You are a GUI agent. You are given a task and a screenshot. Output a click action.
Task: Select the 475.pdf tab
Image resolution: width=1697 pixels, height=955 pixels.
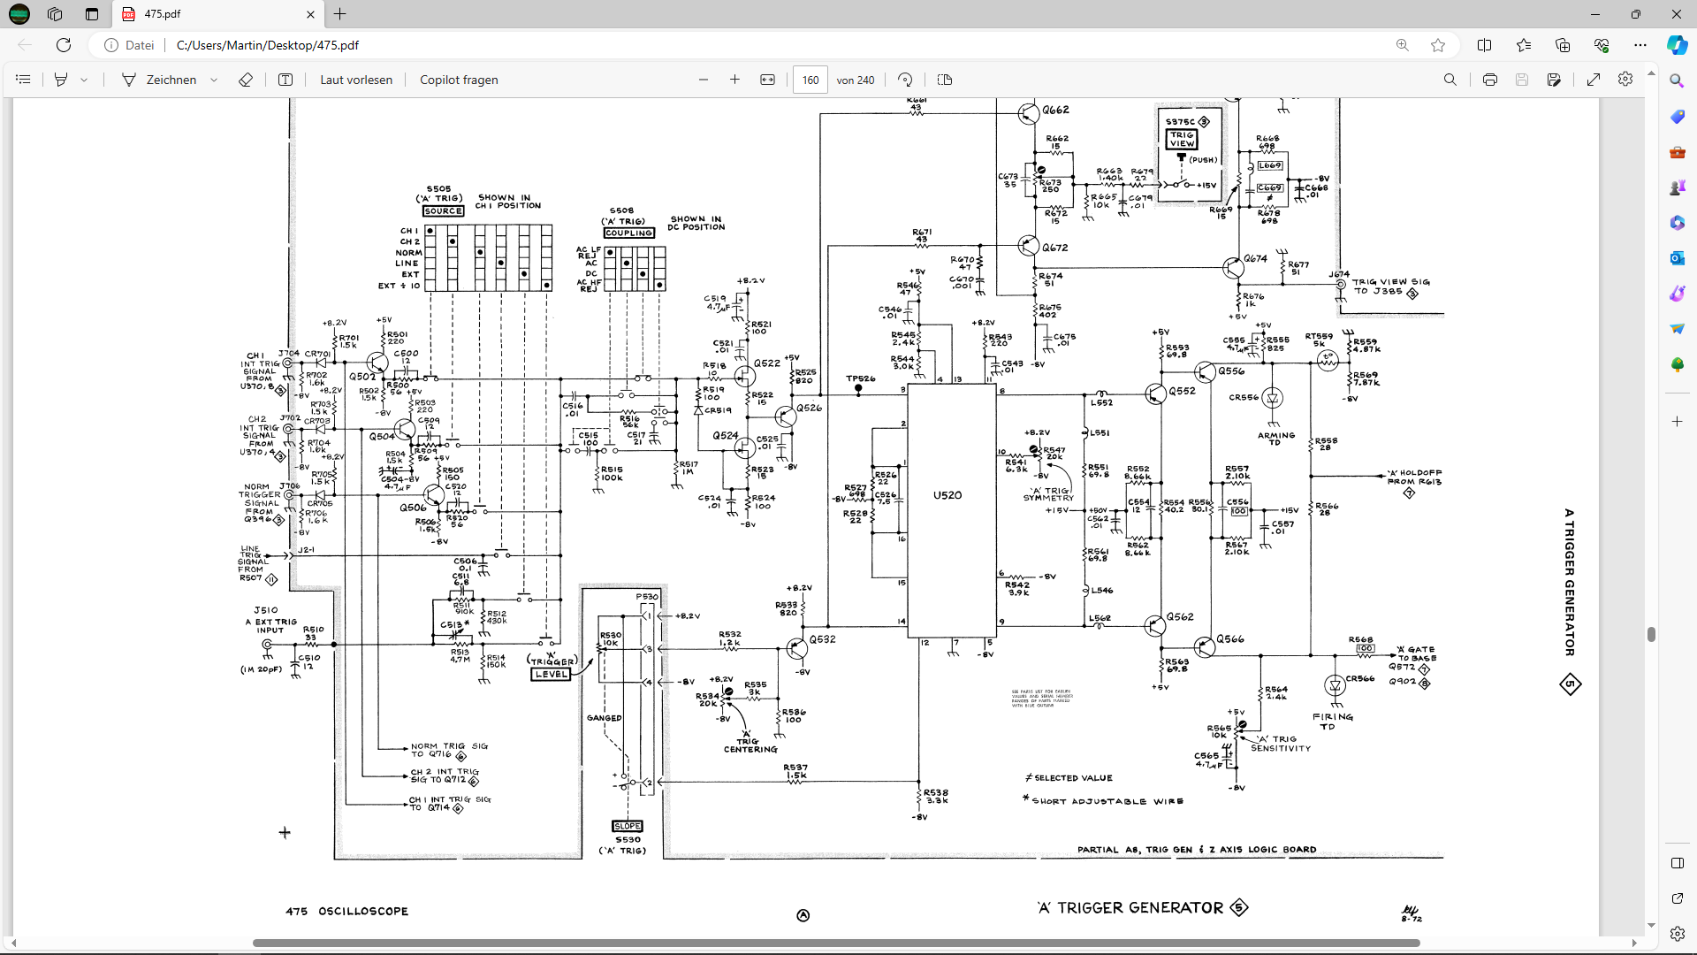pyautogui.click(x=218, y=14)
